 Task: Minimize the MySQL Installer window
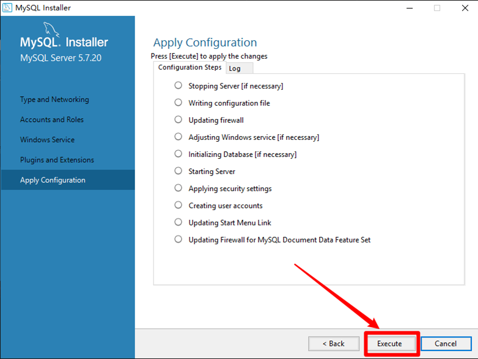(410, 8)
